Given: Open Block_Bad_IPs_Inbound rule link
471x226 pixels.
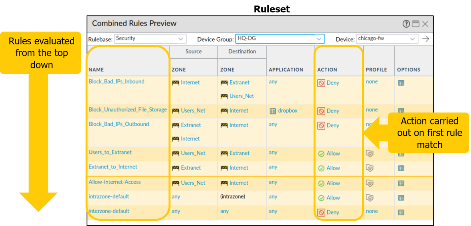Looking at the screenshot, I should coord(116,81).
